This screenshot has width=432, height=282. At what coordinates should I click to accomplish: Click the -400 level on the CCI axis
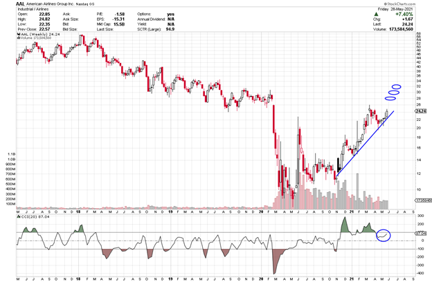click(x=420, y=273)
